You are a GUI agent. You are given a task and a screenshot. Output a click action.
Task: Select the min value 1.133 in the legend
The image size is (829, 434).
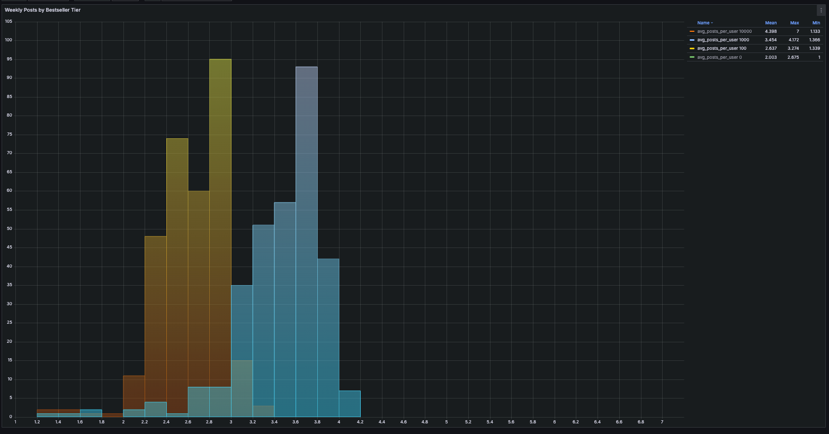tap(815, 31)
